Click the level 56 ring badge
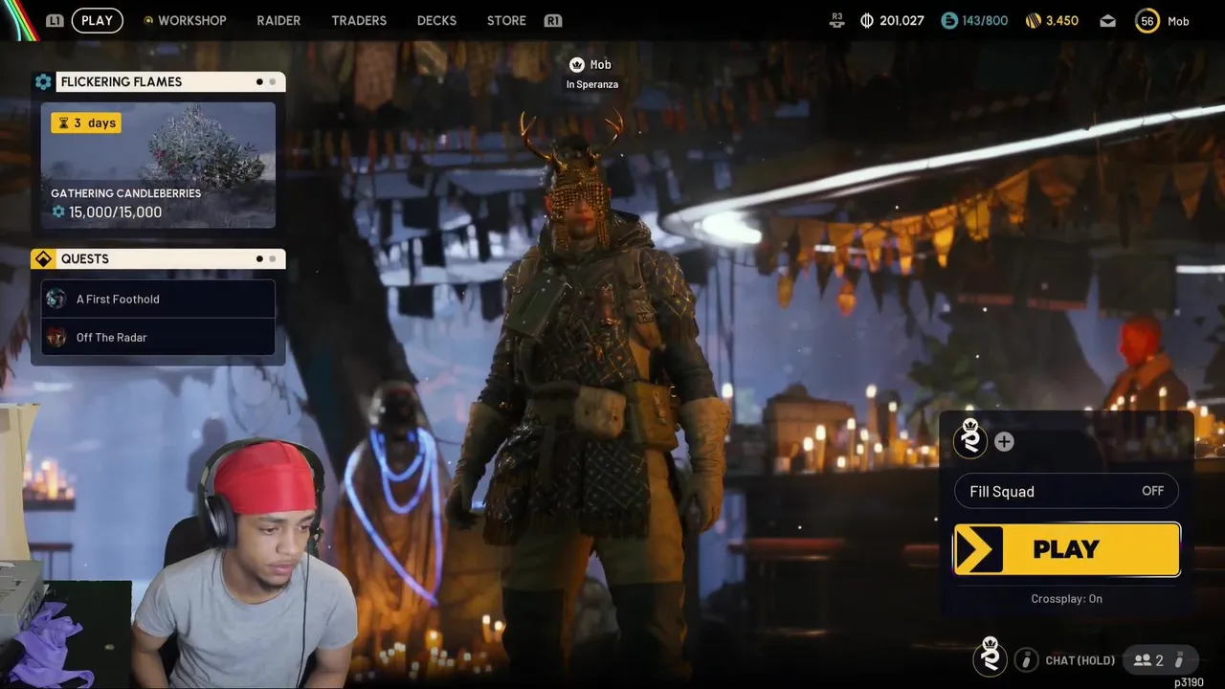This screenshot has height=689, width=1225. [1147, 20]
